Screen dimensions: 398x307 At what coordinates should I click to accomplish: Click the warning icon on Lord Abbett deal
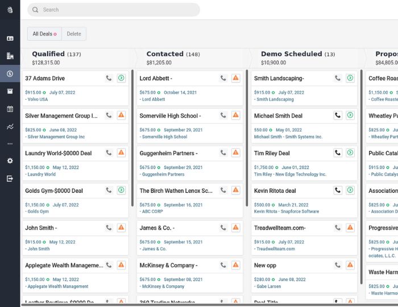(235, 78)
